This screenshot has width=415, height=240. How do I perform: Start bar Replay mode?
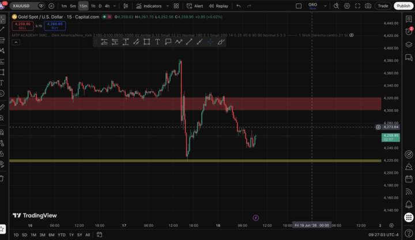(218, 6)
